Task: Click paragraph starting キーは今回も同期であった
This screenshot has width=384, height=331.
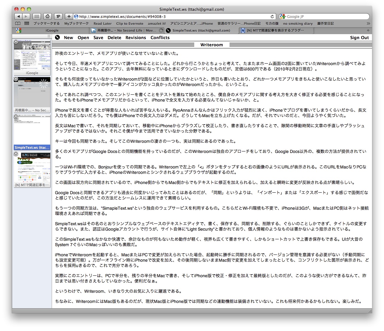Action: [x=146, y=141]
